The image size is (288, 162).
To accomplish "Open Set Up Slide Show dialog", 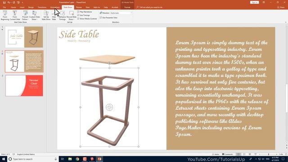I will tap(46, 15).
